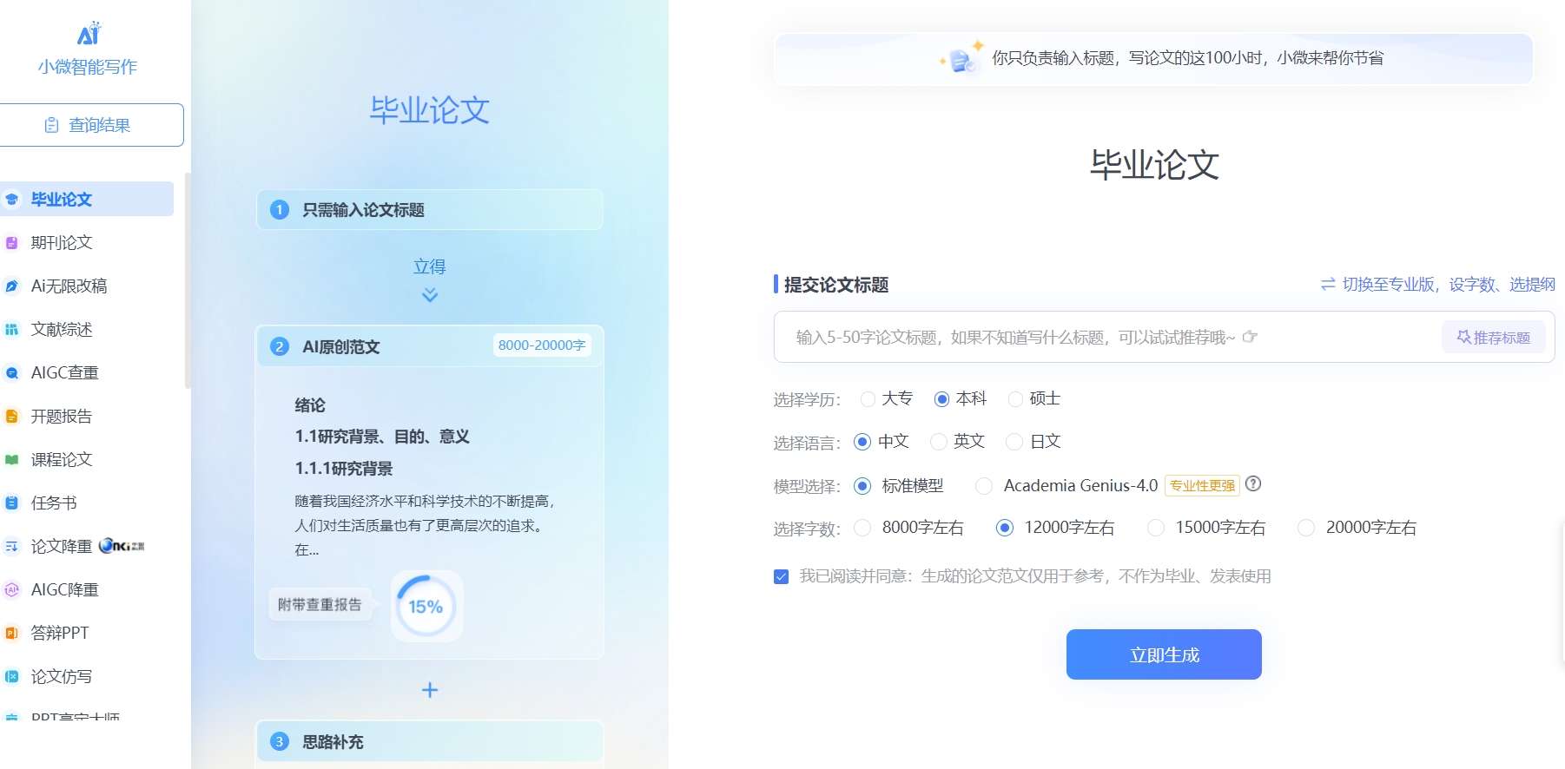Click 切换至专业版，设字数、选提纲 link
The width and height of the screenshot is (1565, 769).
pyautogui.click(x=1438, y=284)
